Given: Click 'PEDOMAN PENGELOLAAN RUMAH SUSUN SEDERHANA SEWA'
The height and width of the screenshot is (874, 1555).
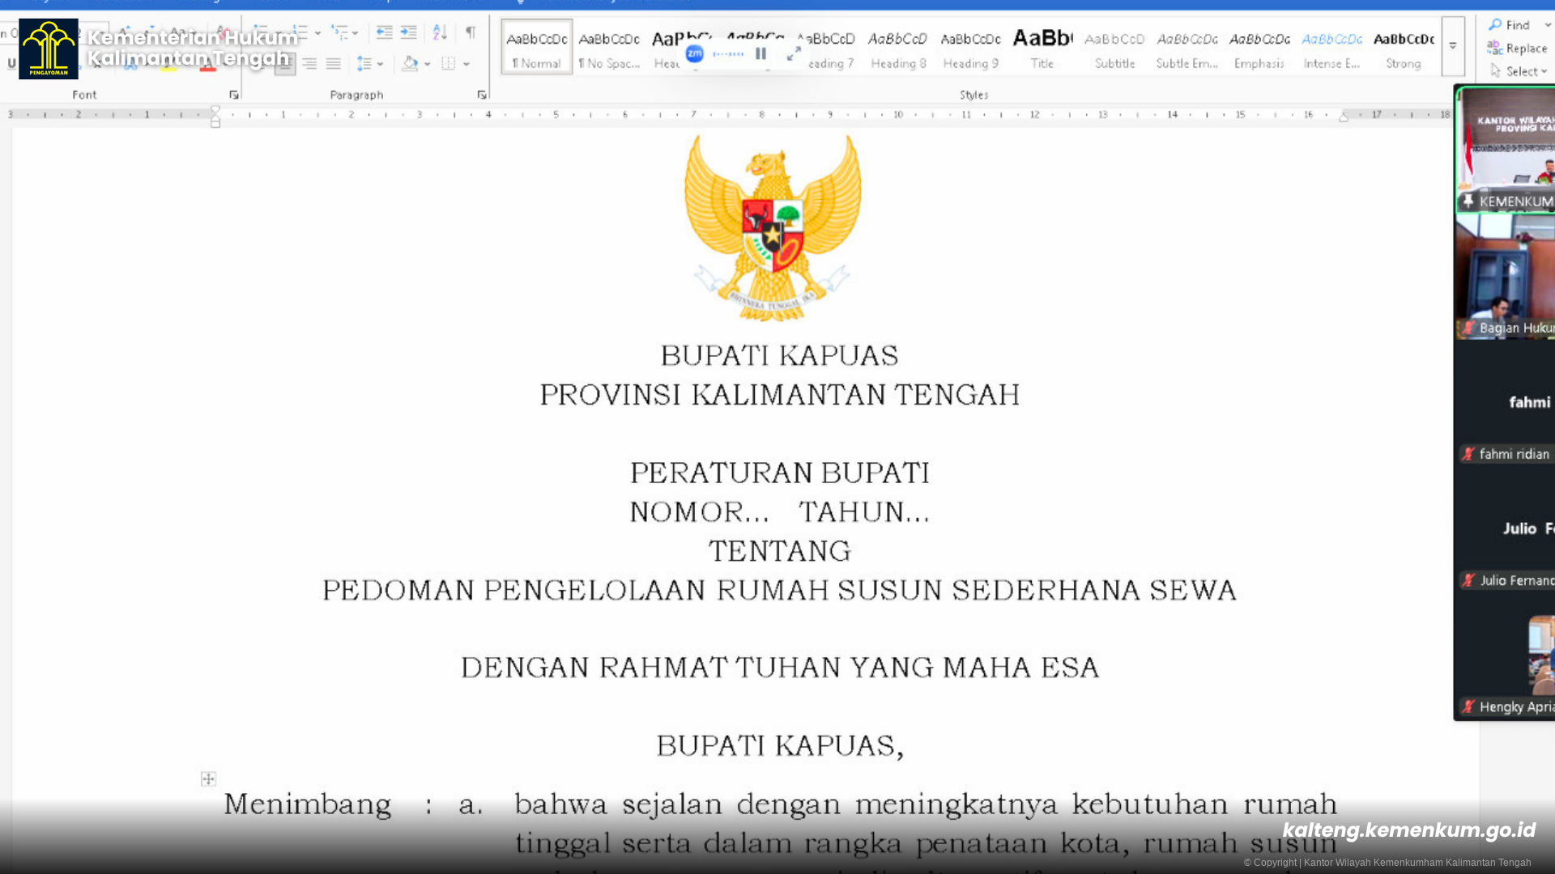Looking at the screenshot, I should pyautogui.click(x=780, y=590).
